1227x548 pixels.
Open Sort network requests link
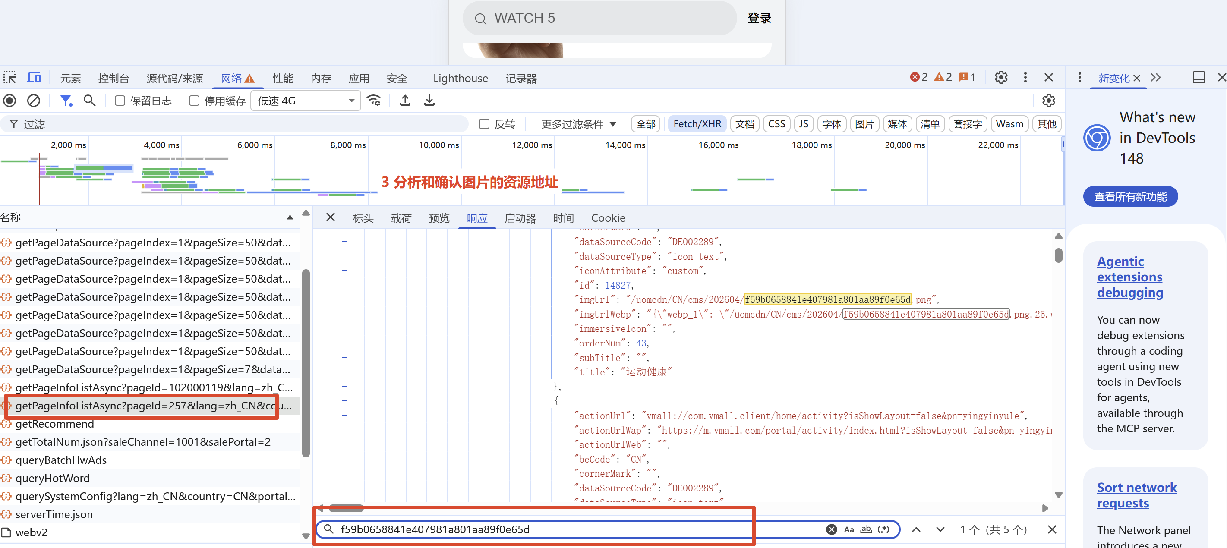coord(1136,495)
